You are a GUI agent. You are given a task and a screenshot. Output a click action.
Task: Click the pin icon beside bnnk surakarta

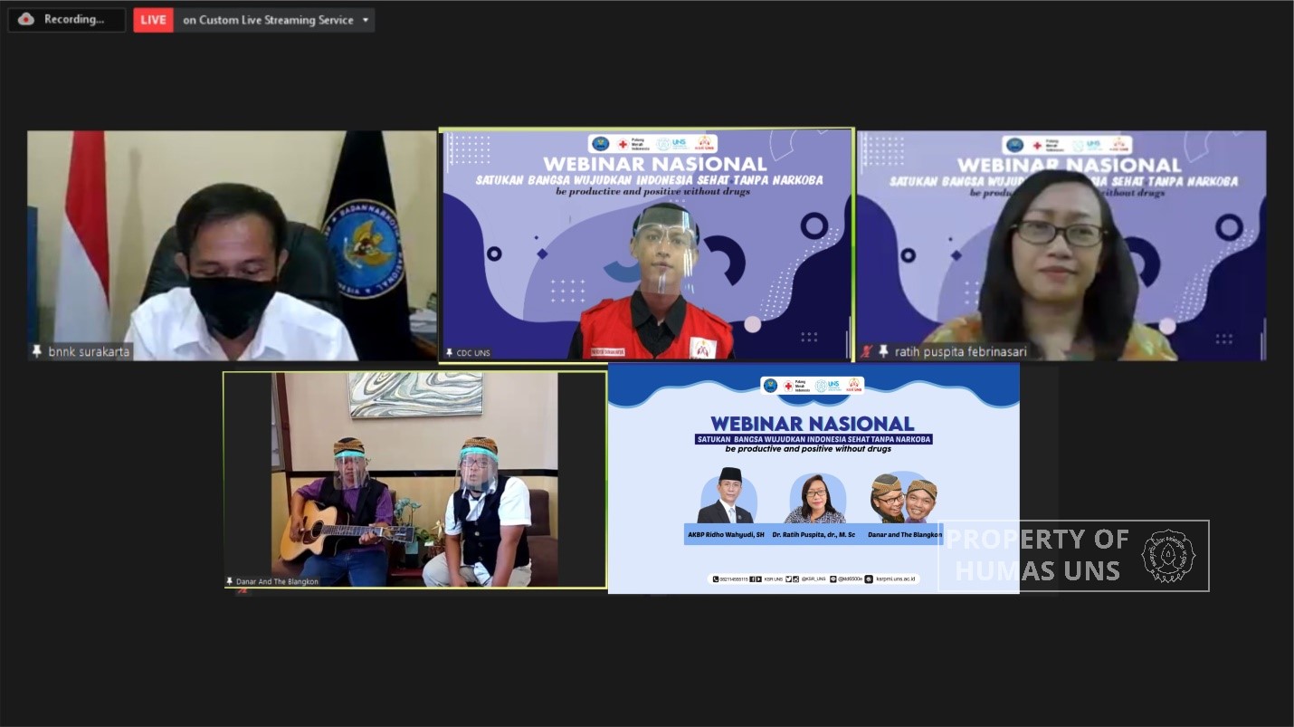coord(37,352)
